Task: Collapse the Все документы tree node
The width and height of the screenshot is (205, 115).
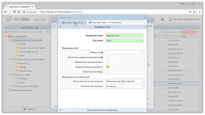Action: pyautogui.click(x=6, y=36)
